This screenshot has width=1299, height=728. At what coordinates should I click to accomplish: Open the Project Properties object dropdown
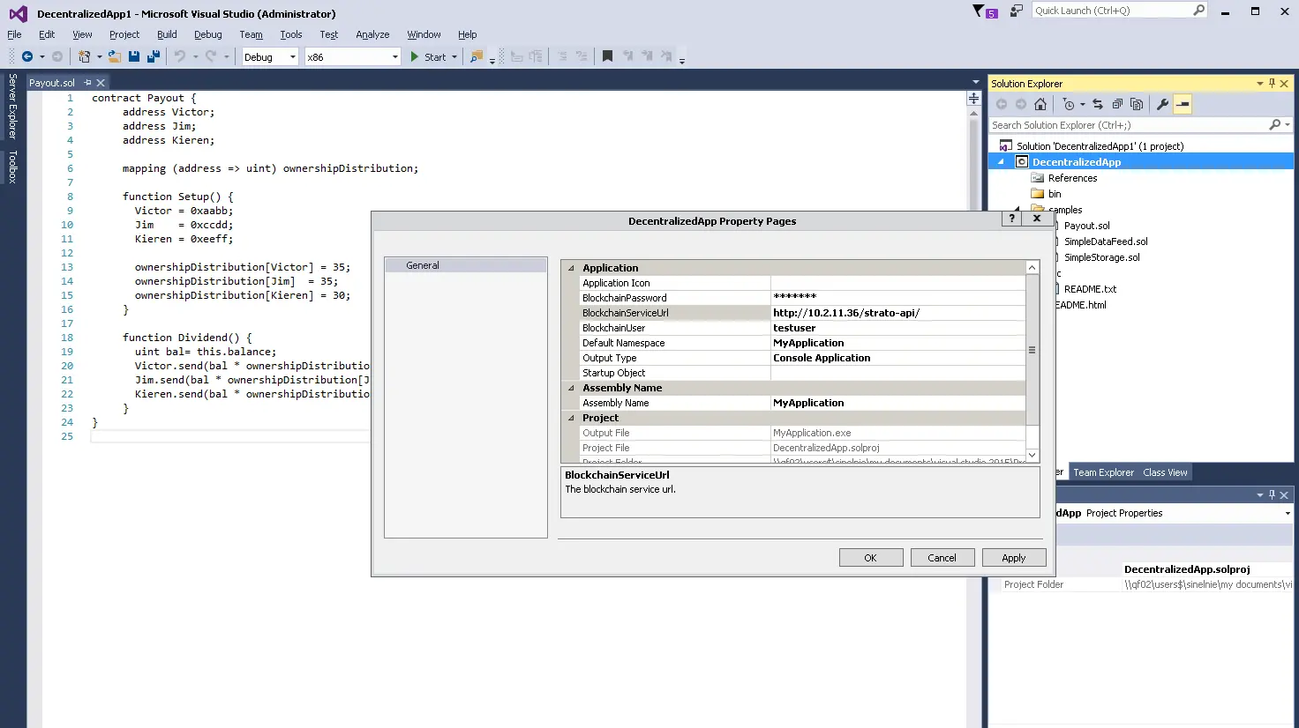click(1288, 513)
